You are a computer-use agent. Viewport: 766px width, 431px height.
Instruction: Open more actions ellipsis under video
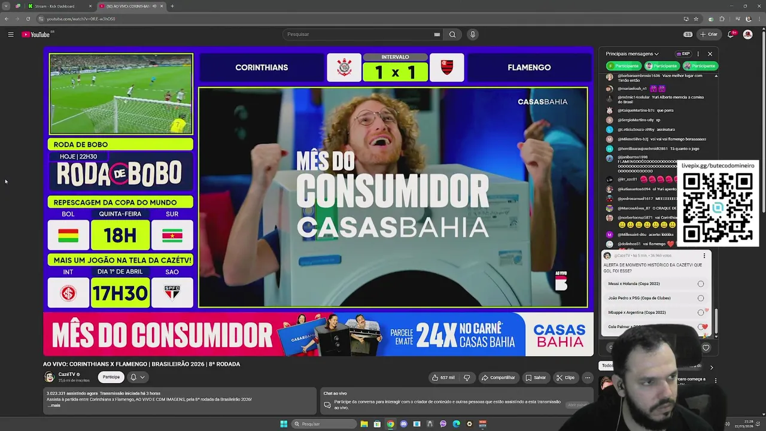[588, 378]
